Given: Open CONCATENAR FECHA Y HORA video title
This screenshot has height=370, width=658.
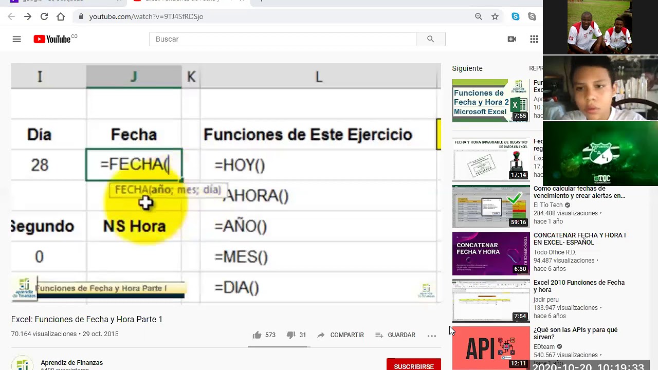Looking at the screenshot, I should 579,239.
